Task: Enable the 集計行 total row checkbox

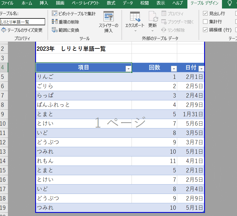Action: click(205, 22)
